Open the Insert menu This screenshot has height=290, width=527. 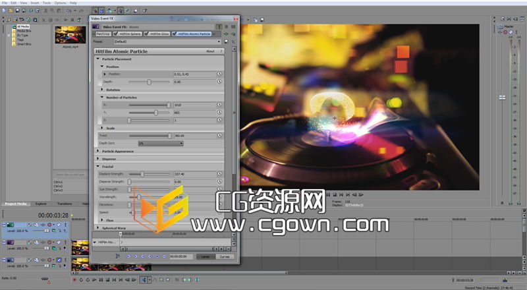[x=35, y=3]
